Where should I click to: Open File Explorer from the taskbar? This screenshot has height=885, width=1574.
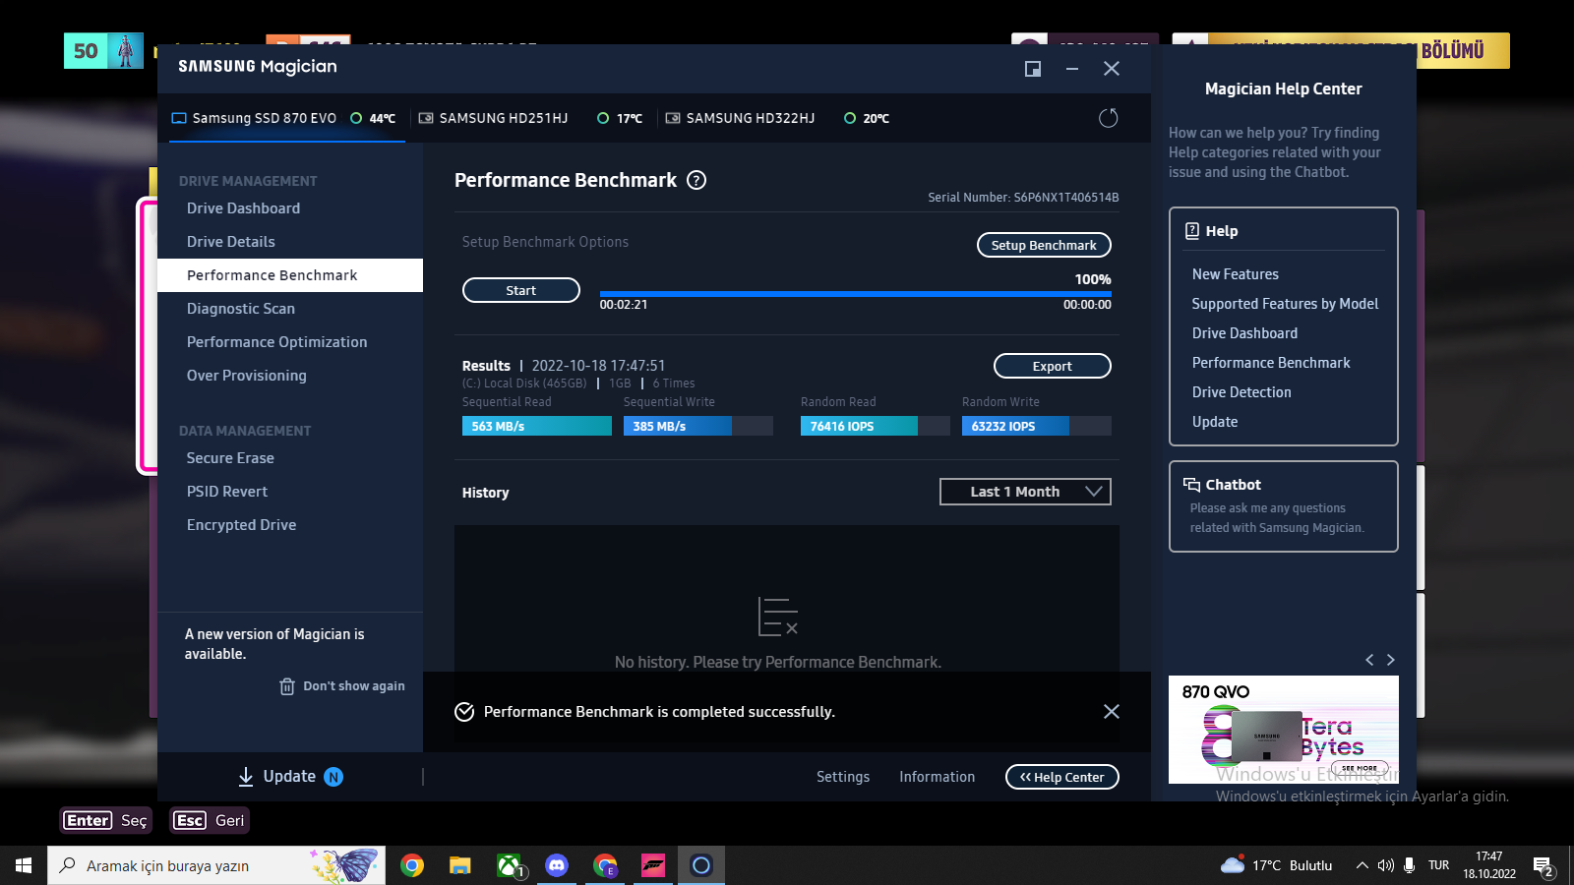[460, 865]
